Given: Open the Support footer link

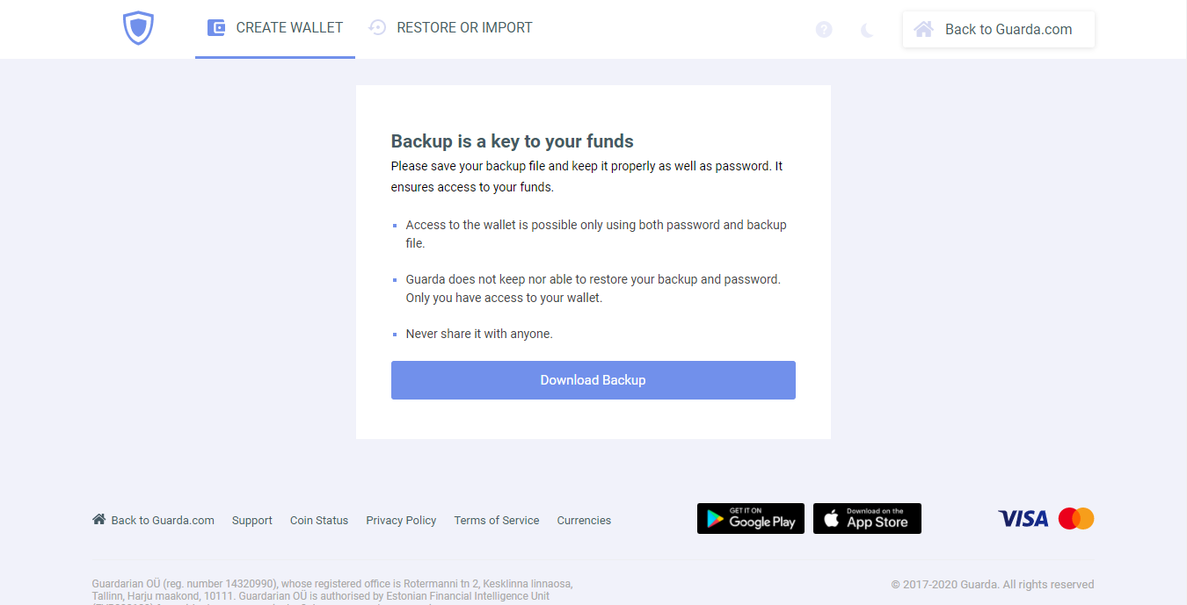Looking at the screenshot, I should (x=252, y=521).
